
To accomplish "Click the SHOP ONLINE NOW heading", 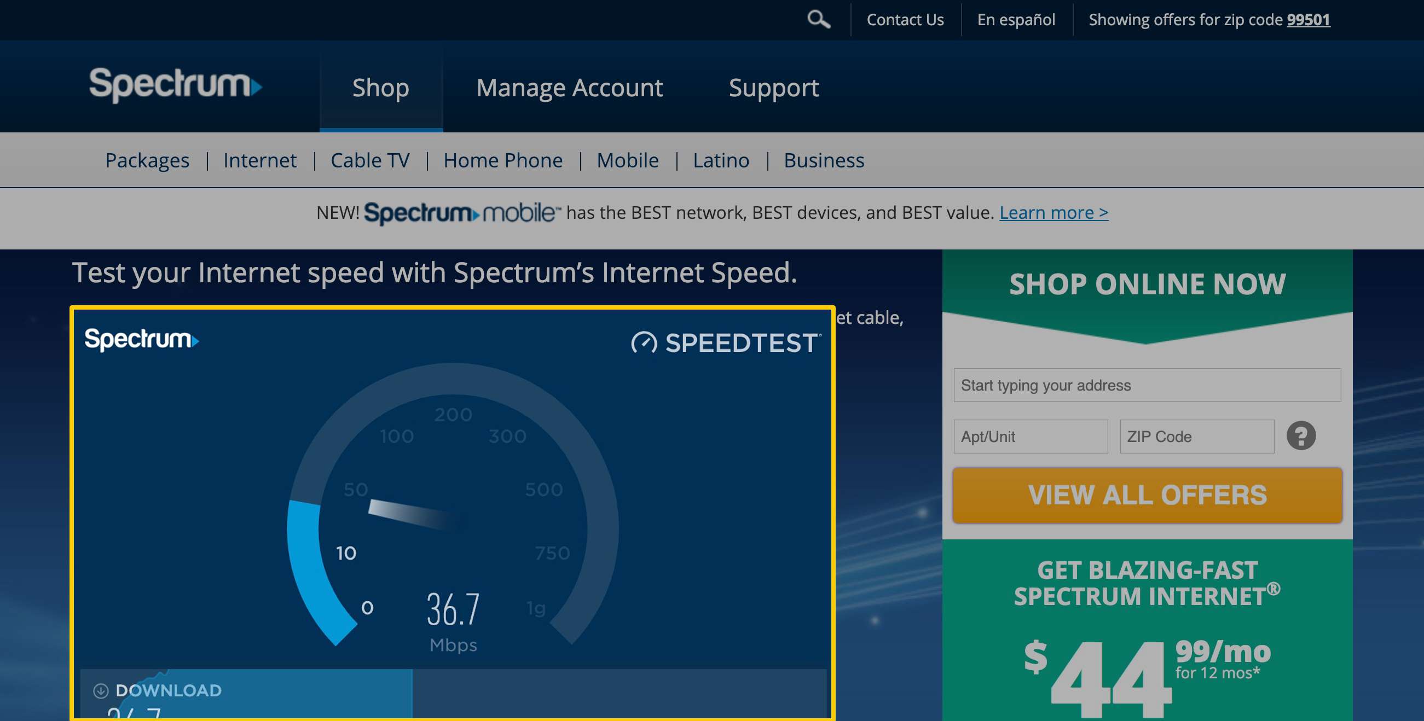I will [1147, 284].
